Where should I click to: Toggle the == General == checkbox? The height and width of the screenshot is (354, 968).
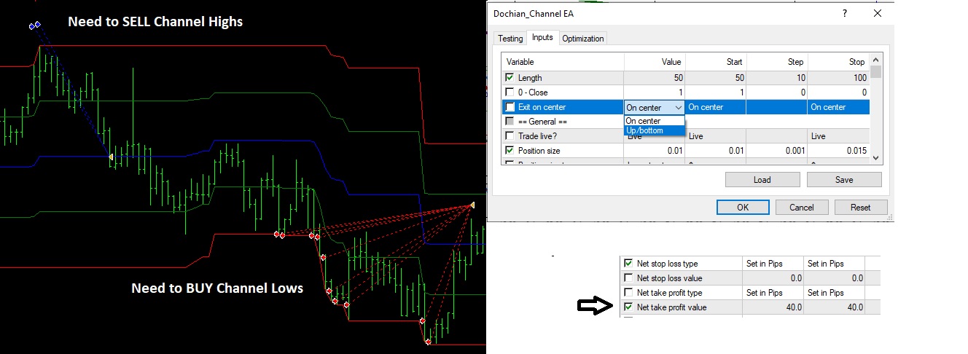coord(510,122)
